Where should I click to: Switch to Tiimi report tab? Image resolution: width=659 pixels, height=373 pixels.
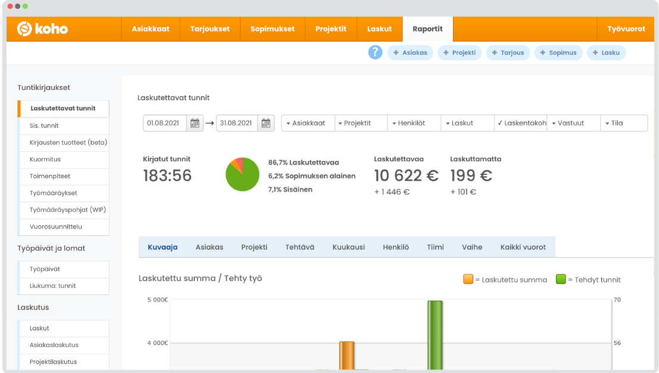435,247
